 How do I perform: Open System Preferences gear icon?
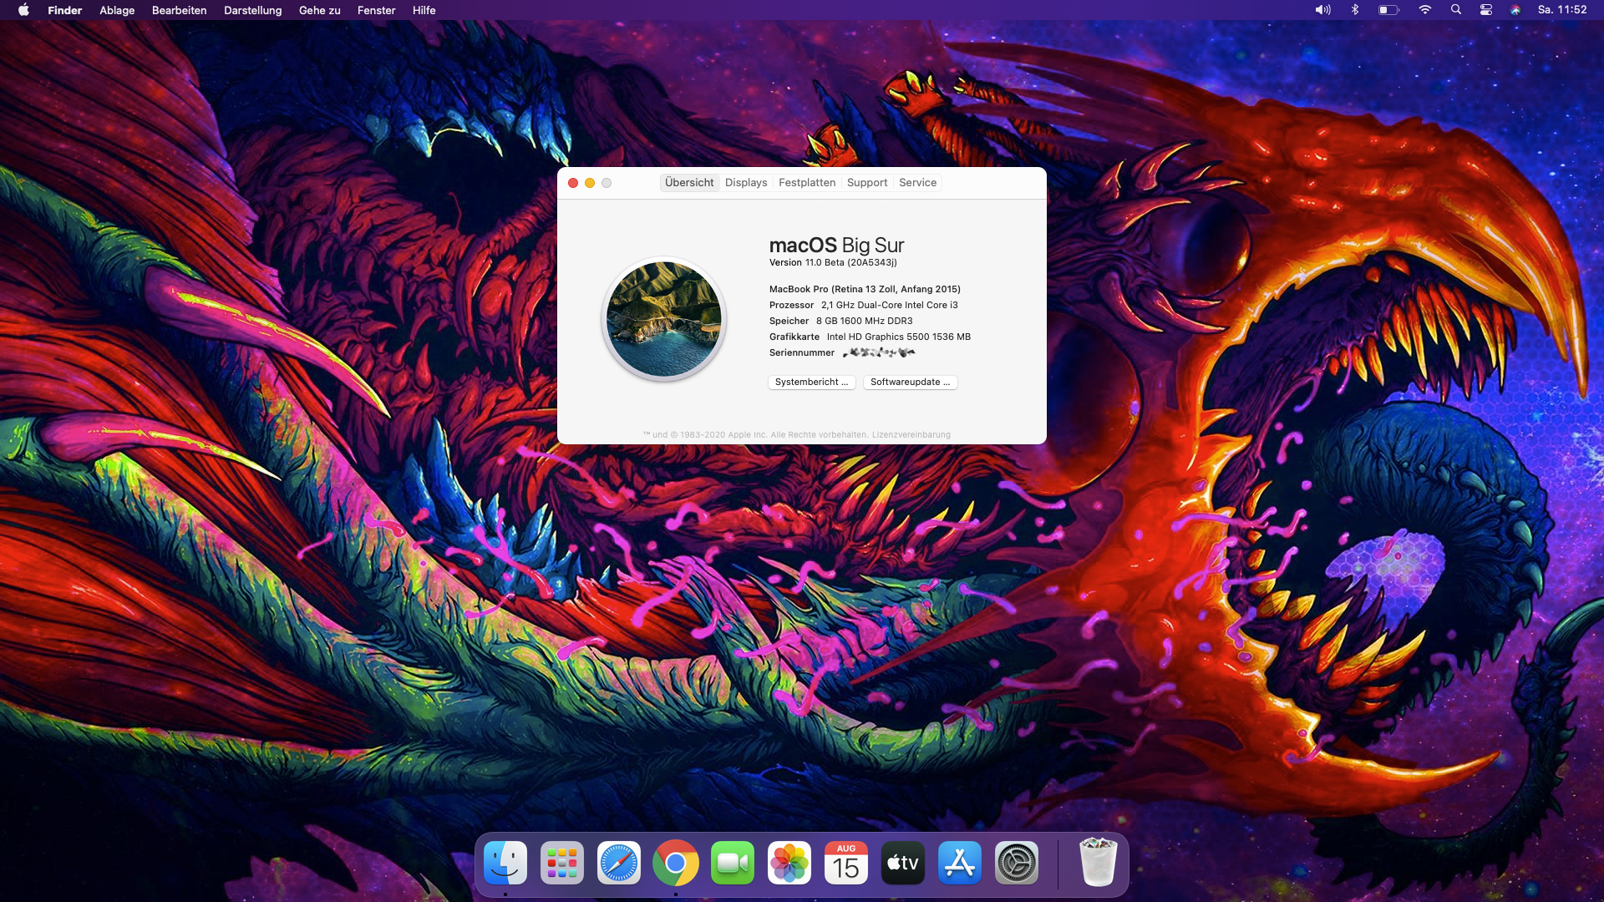click(1017, 863)
